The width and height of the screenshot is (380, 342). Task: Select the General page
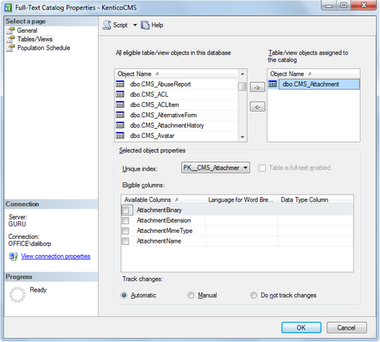click(x=27, y=30)
